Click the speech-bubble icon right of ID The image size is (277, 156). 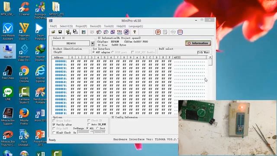pos(99,32)
